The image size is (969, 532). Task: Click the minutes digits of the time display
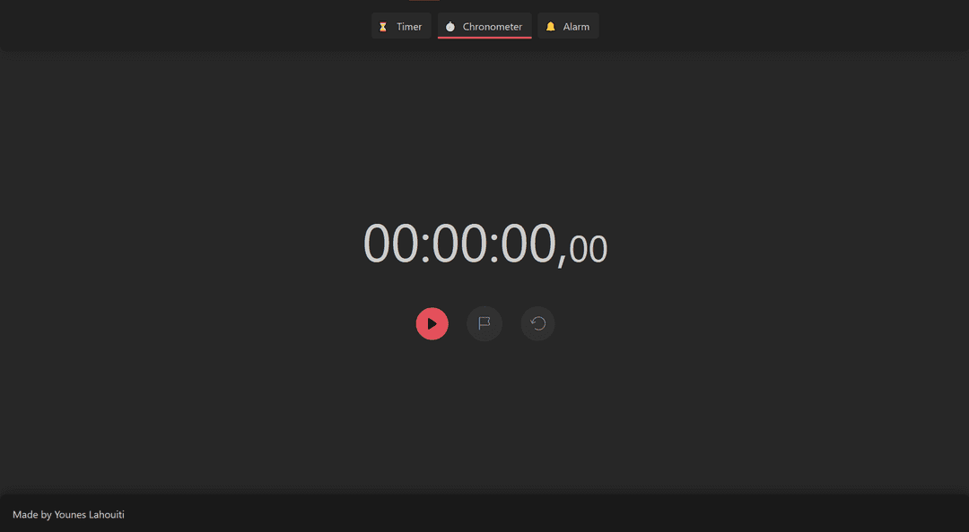pos(459,244)
